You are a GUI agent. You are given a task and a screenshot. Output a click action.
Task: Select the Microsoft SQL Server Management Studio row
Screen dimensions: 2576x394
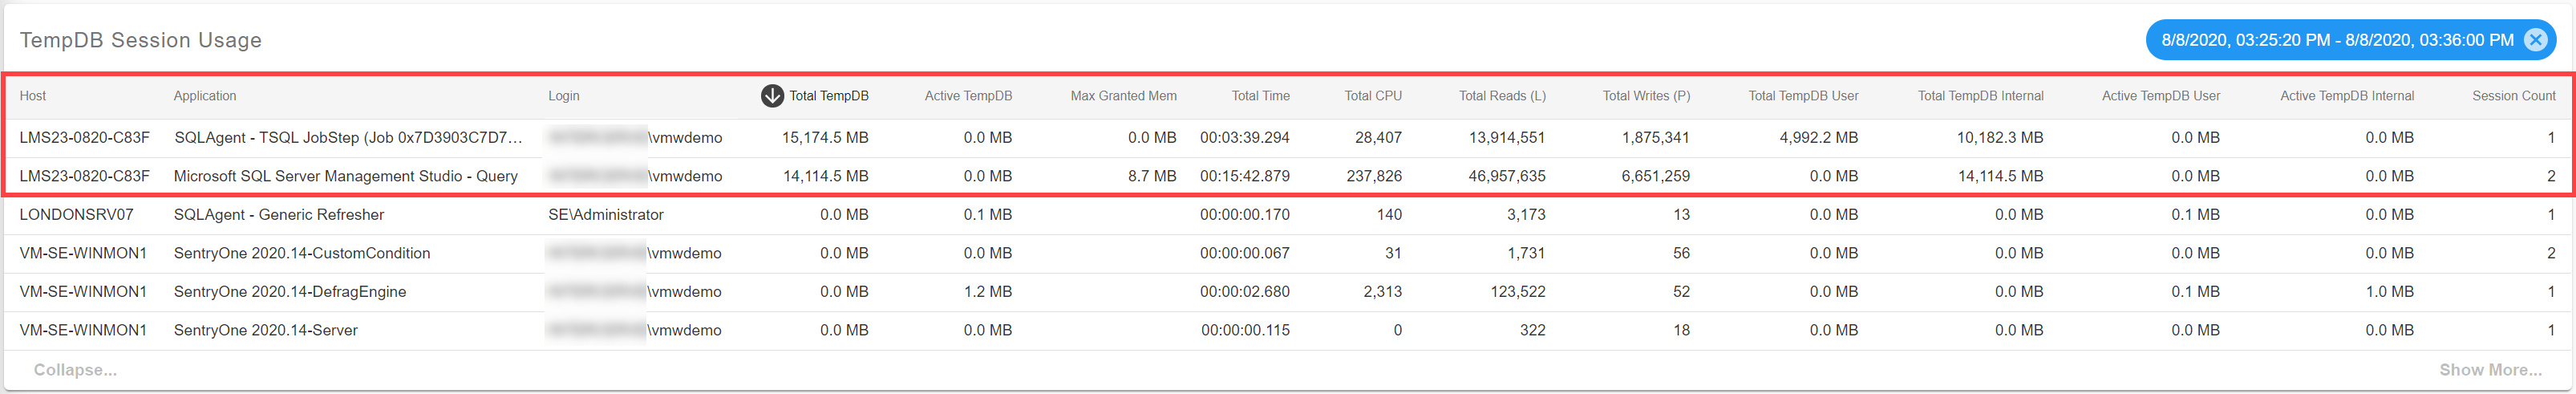click(345, 176)
